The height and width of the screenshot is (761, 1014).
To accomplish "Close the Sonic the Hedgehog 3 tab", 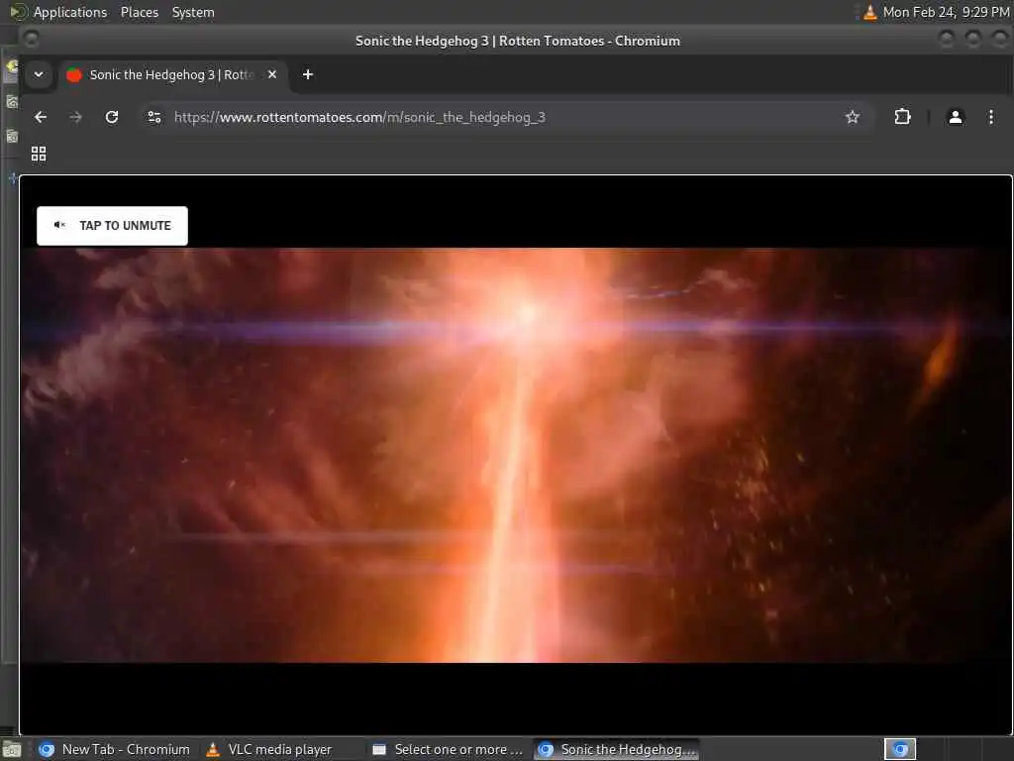I will click(x=272, y=74).
